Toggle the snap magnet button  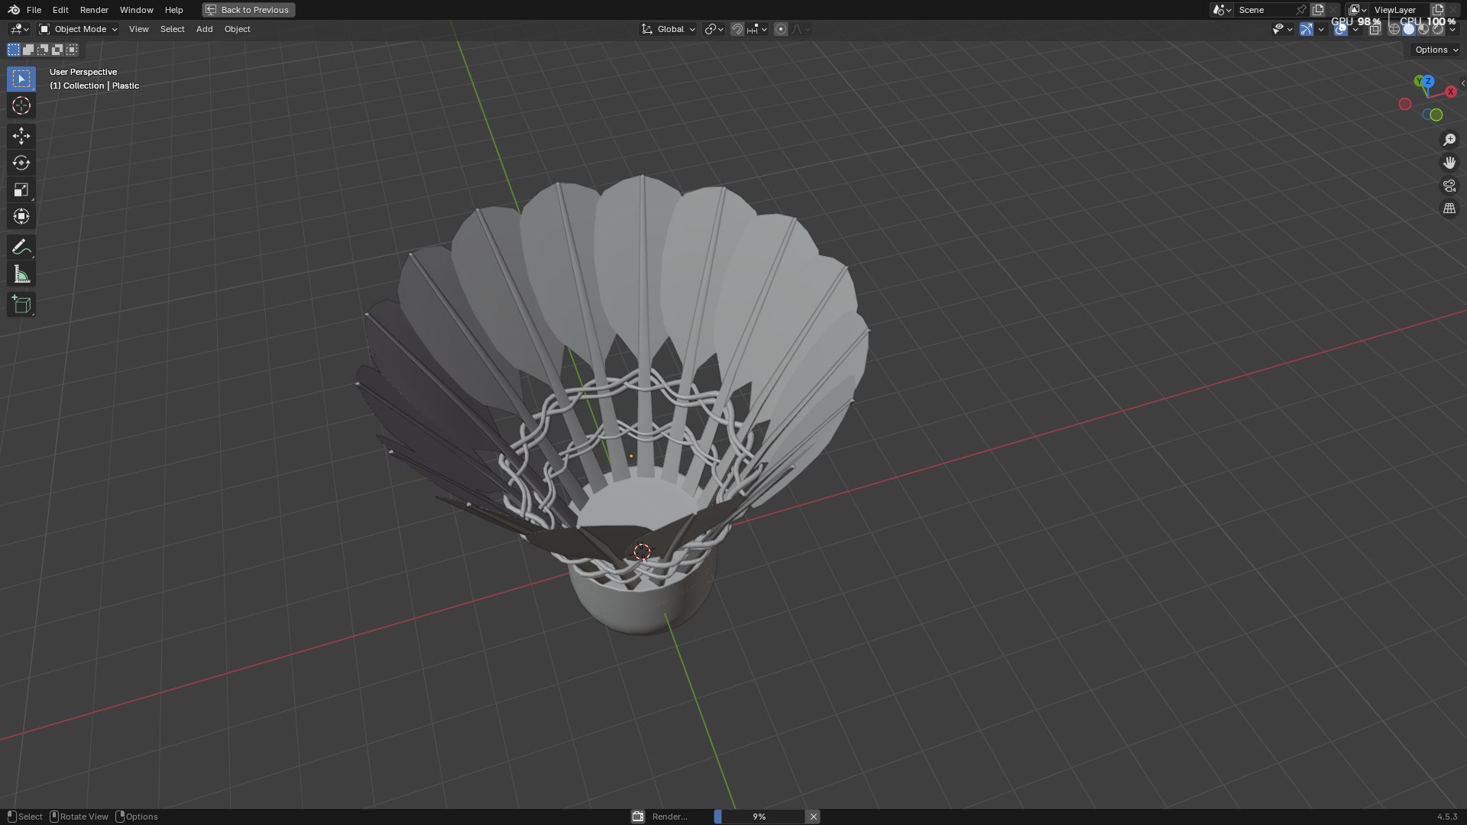[737, 29]
